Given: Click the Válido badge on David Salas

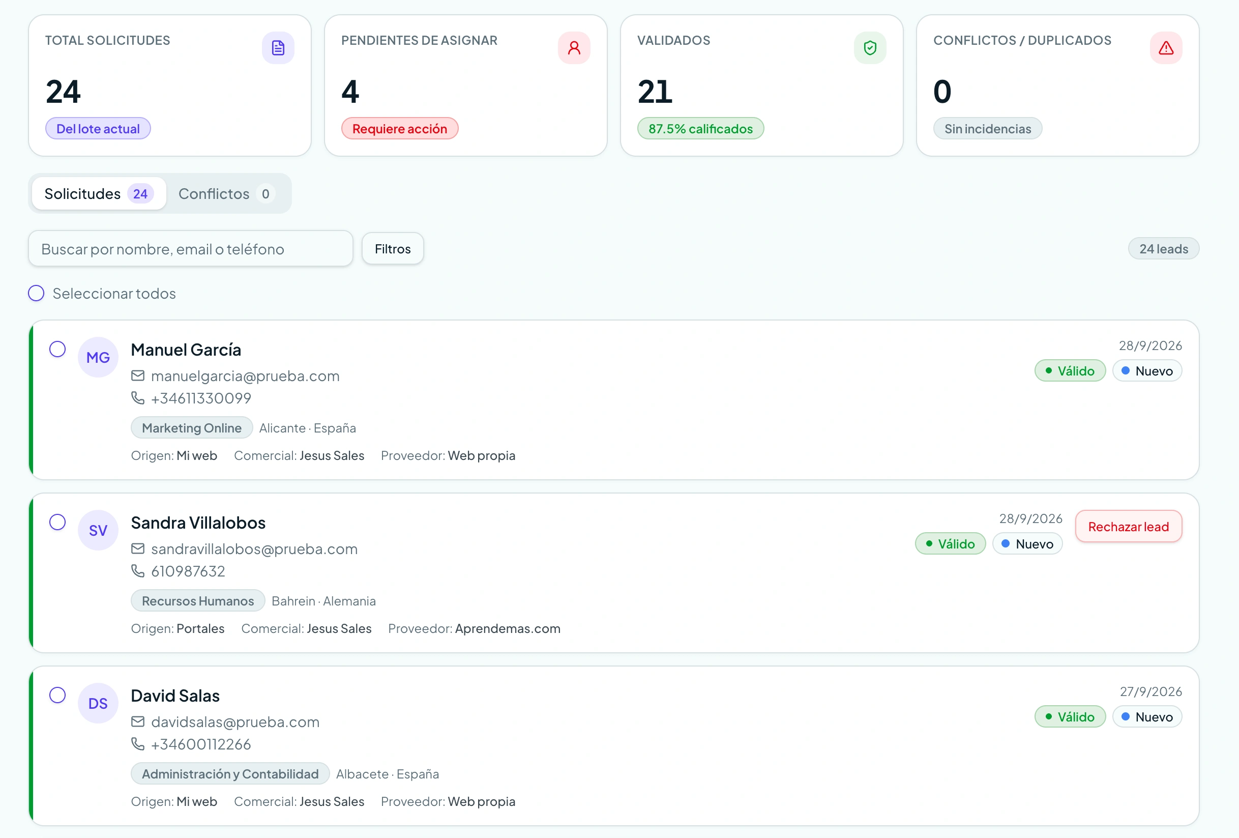Looking at the screenshot, I should coord(1070,716).
